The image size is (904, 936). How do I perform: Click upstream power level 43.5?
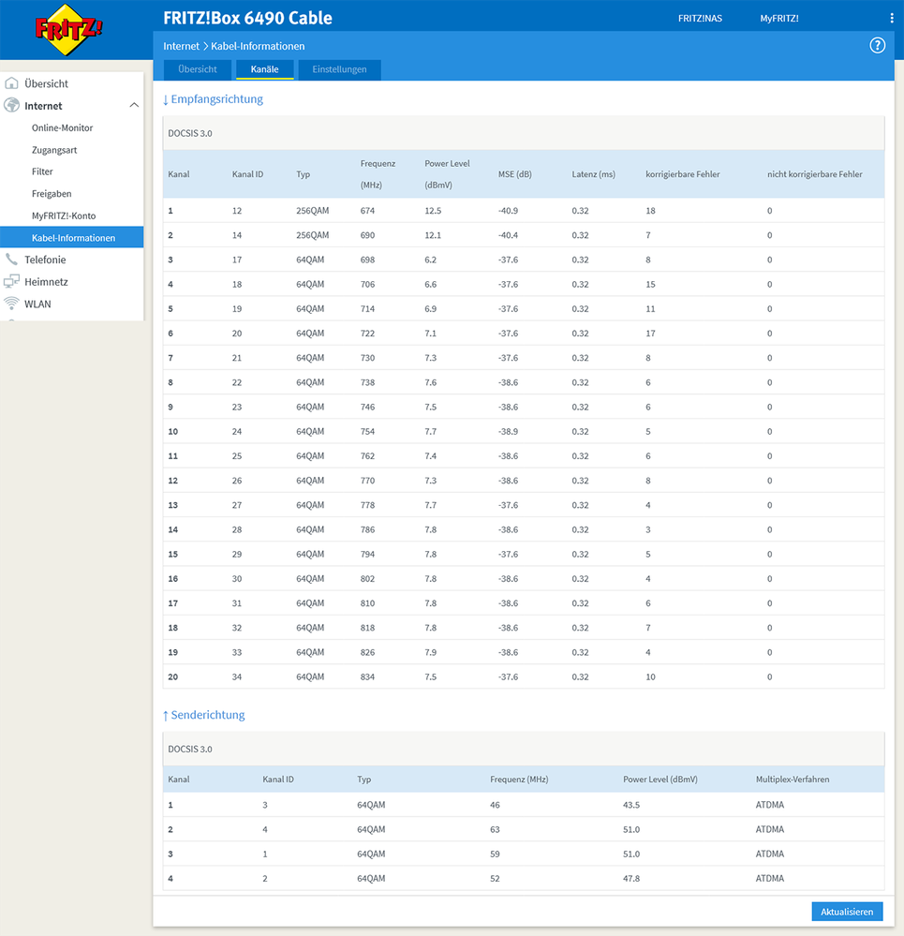631,805
